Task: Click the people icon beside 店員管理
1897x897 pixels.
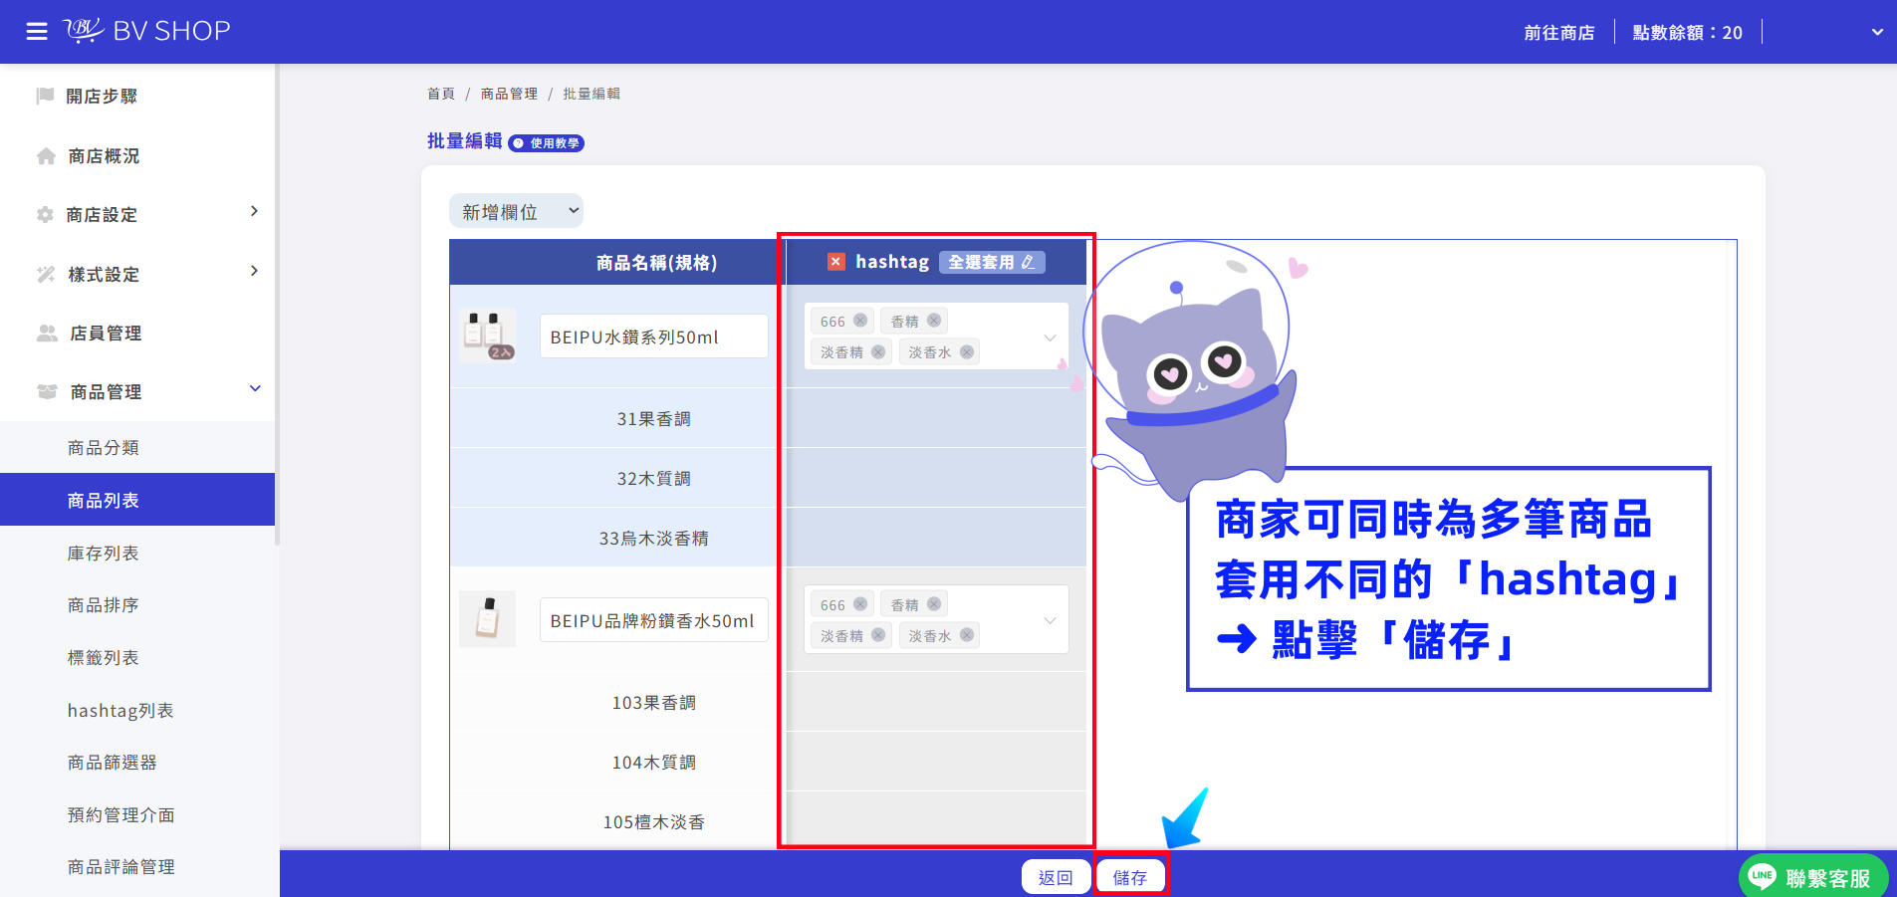Action: [x=47, y=334]
